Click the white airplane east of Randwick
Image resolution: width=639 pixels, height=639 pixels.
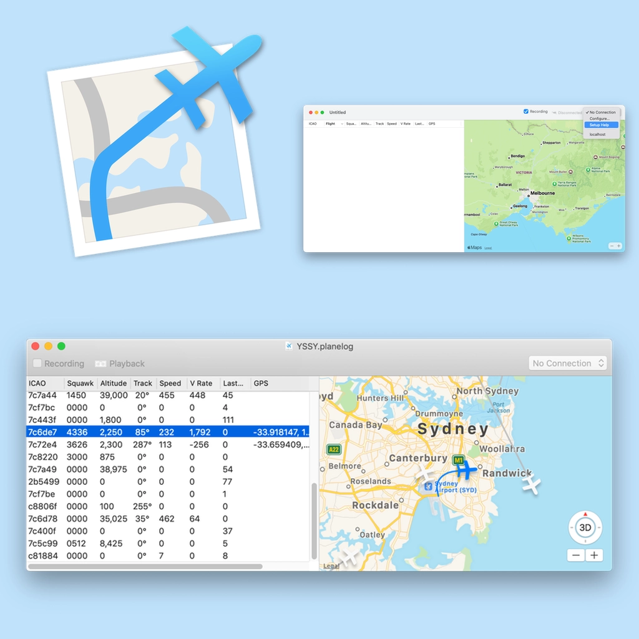(531, 485)
